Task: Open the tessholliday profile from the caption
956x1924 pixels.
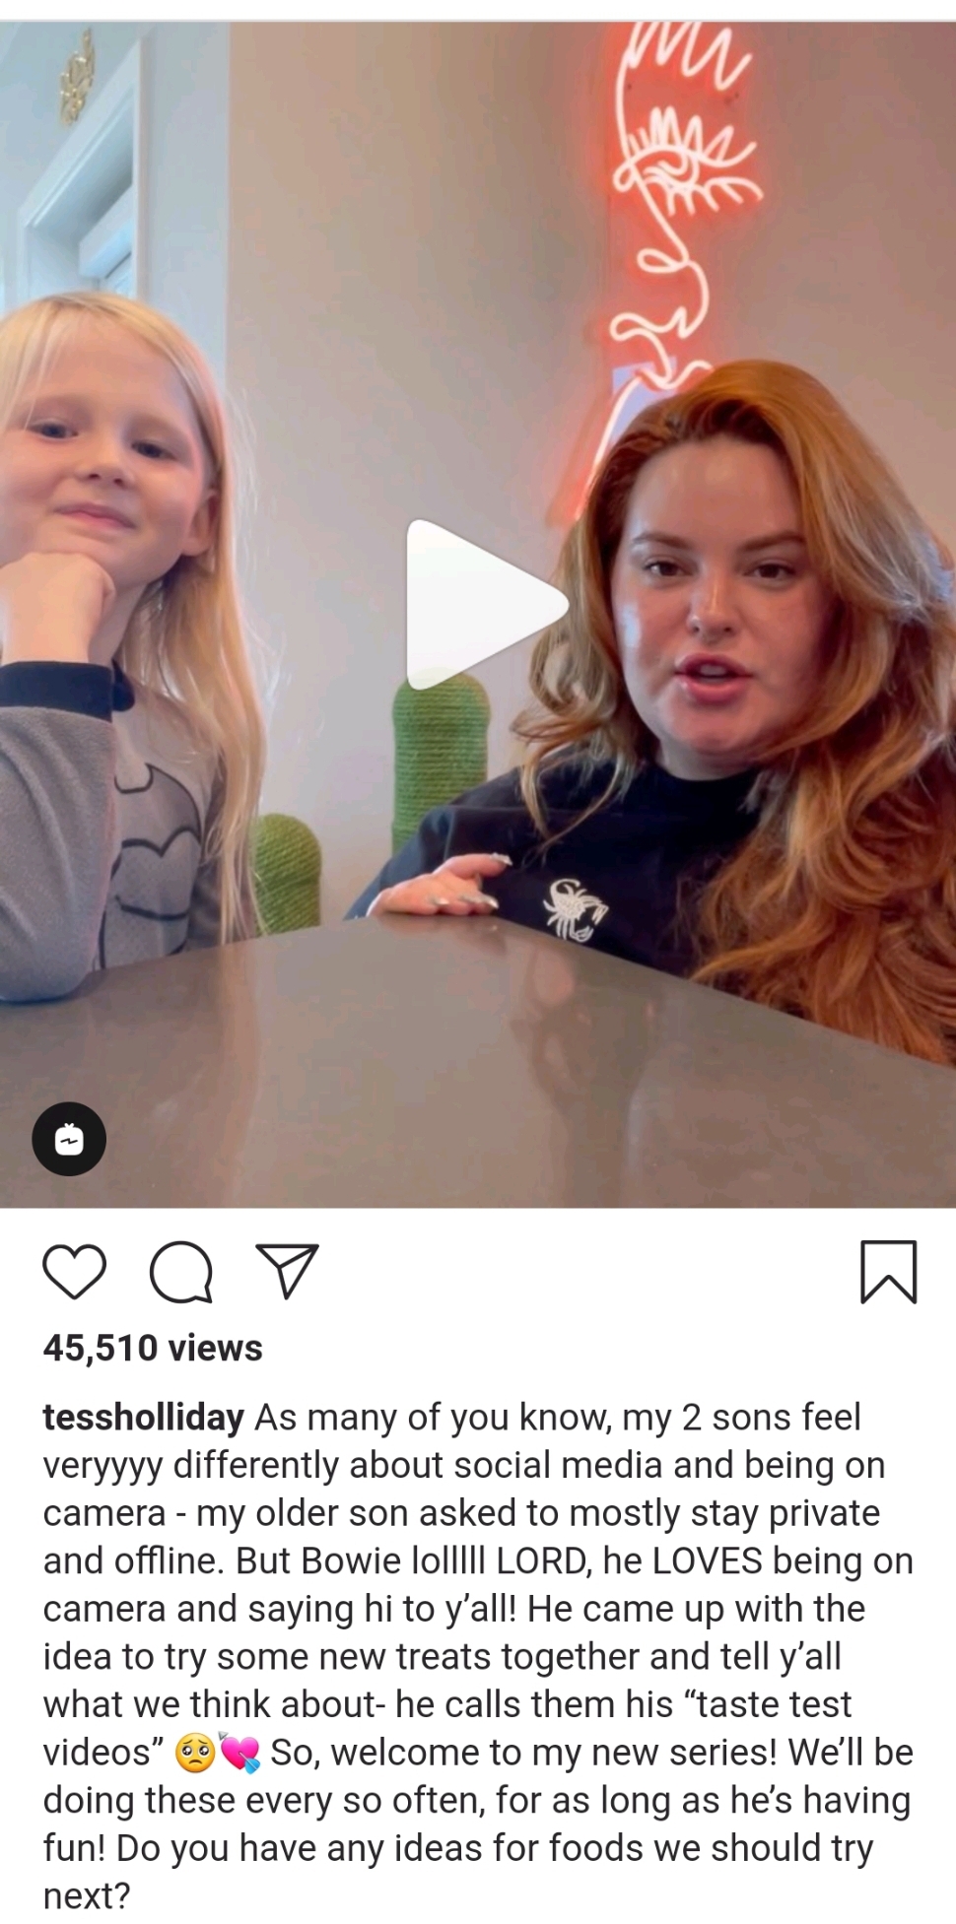Action: click(x=143, y=1418)
